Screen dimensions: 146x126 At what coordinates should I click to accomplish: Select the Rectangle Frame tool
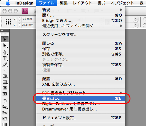5,76
